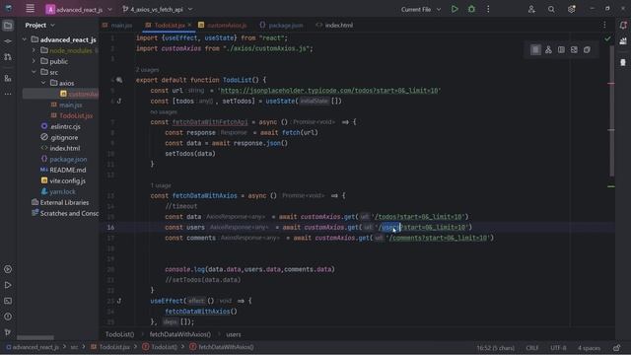Open the main hamburger menu
This screenshot has height=355, width=631.
click(x=30, y=9)
